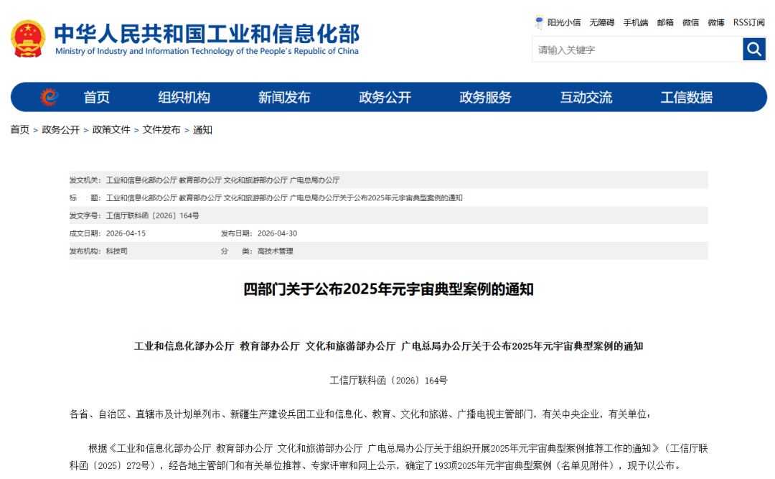
Task: Go to 首页 in the breadcrumb
Action: tap(20, 130)
